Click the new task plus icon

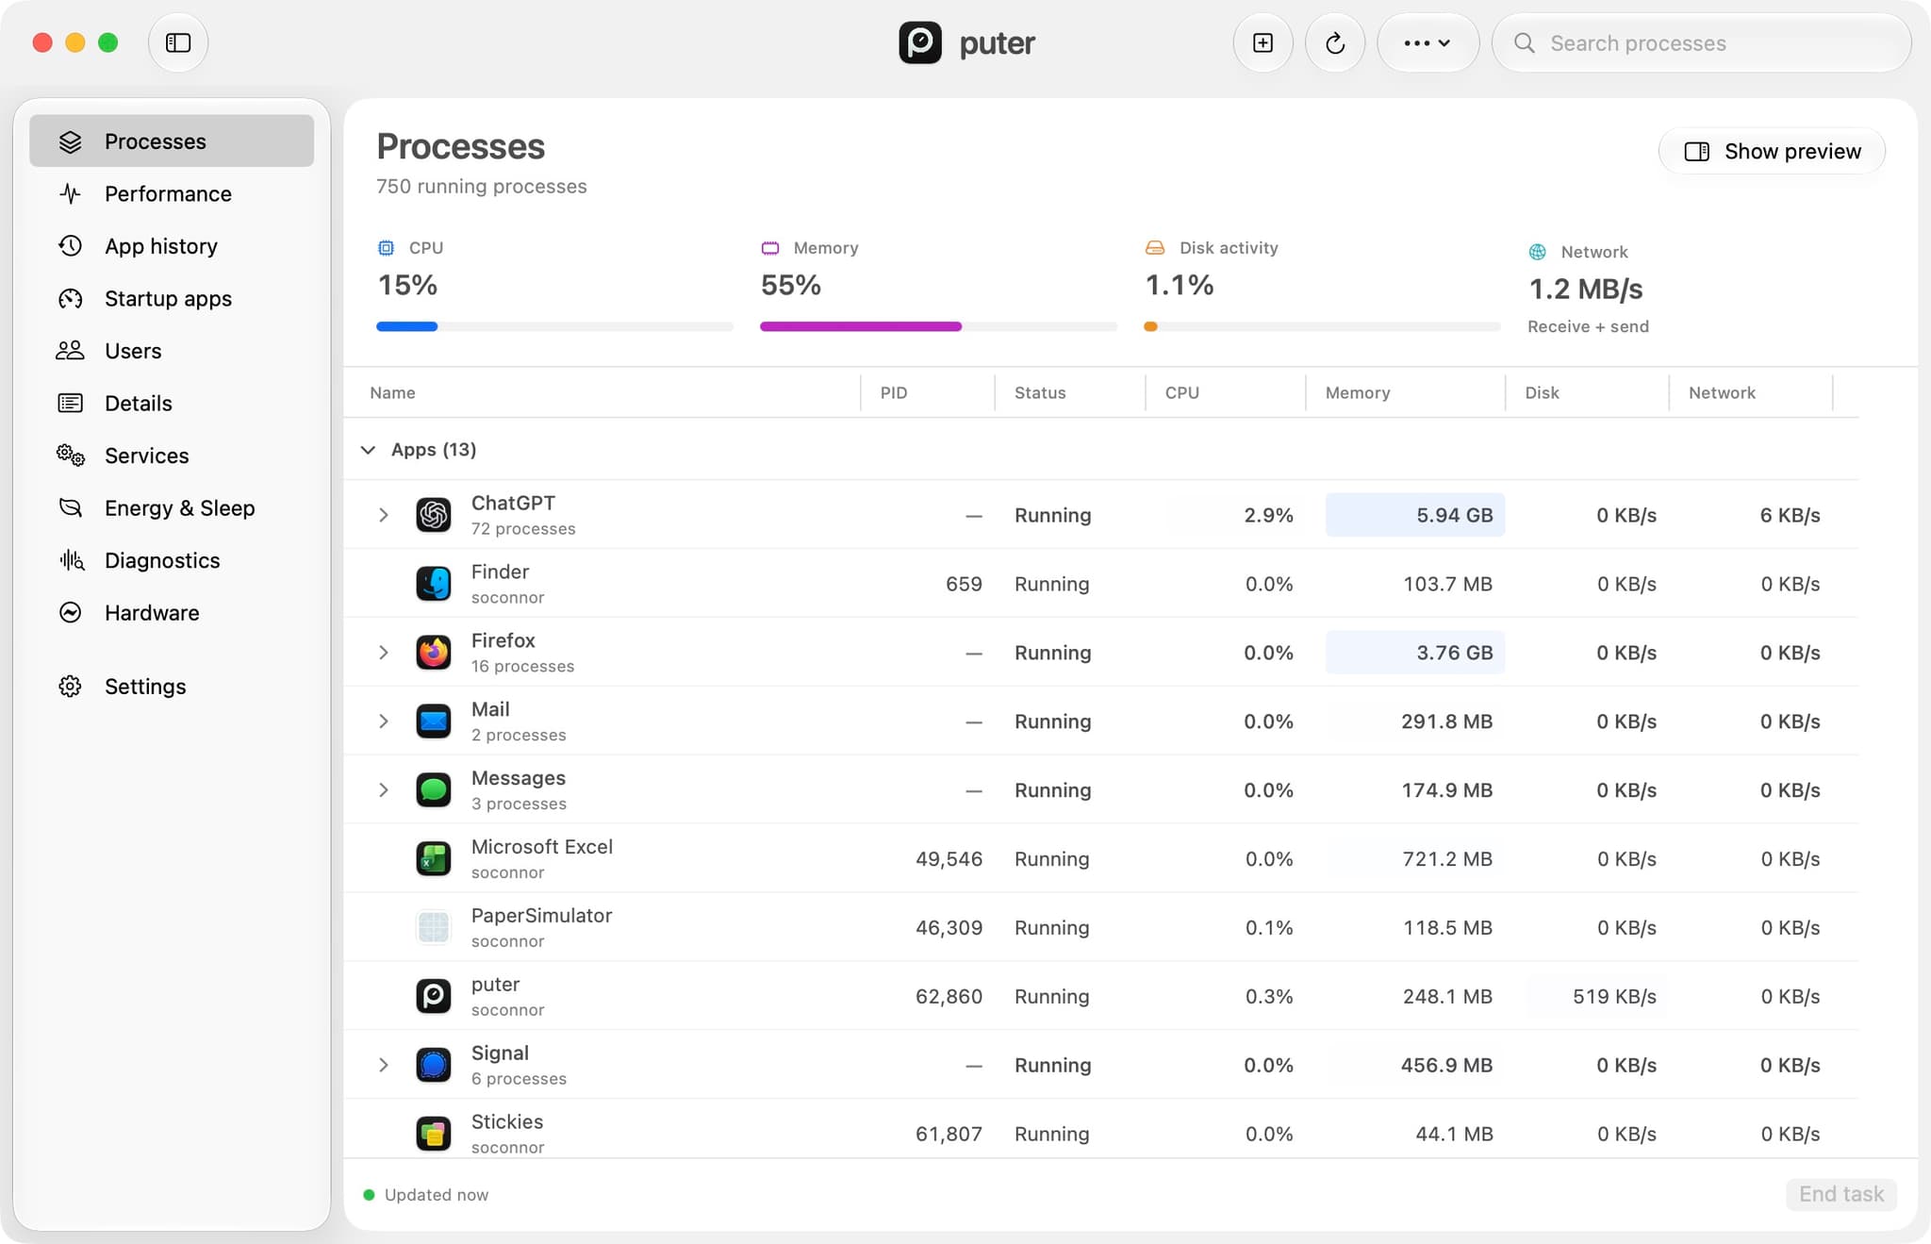click(1263, 42)
